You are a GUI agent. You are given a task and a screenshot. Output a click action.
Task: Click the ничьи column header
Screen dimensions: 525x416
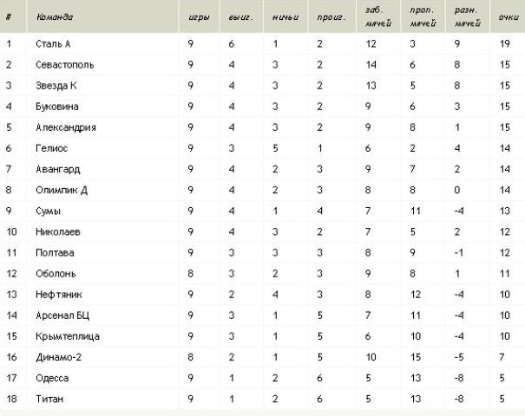[x=285, y=17]
